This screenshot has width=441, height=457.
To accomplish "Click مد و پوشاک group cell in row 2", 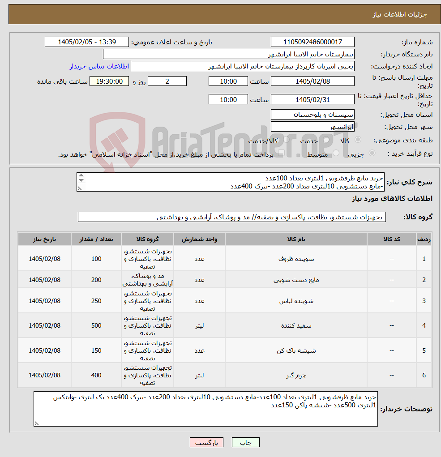I will 147,280.
